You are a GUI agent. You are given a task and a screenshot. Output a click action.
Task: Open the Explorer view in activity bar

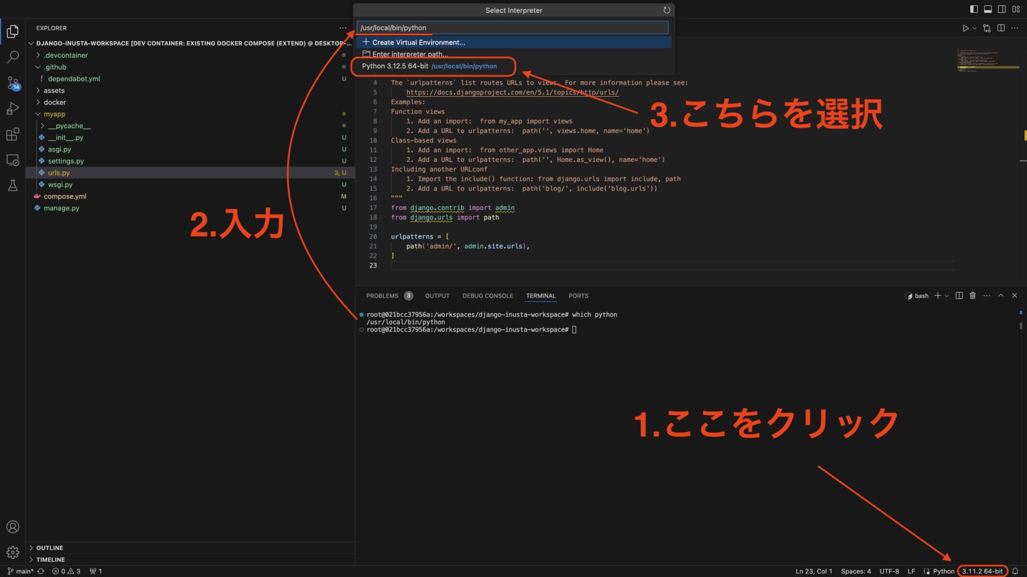click(13, 32)
